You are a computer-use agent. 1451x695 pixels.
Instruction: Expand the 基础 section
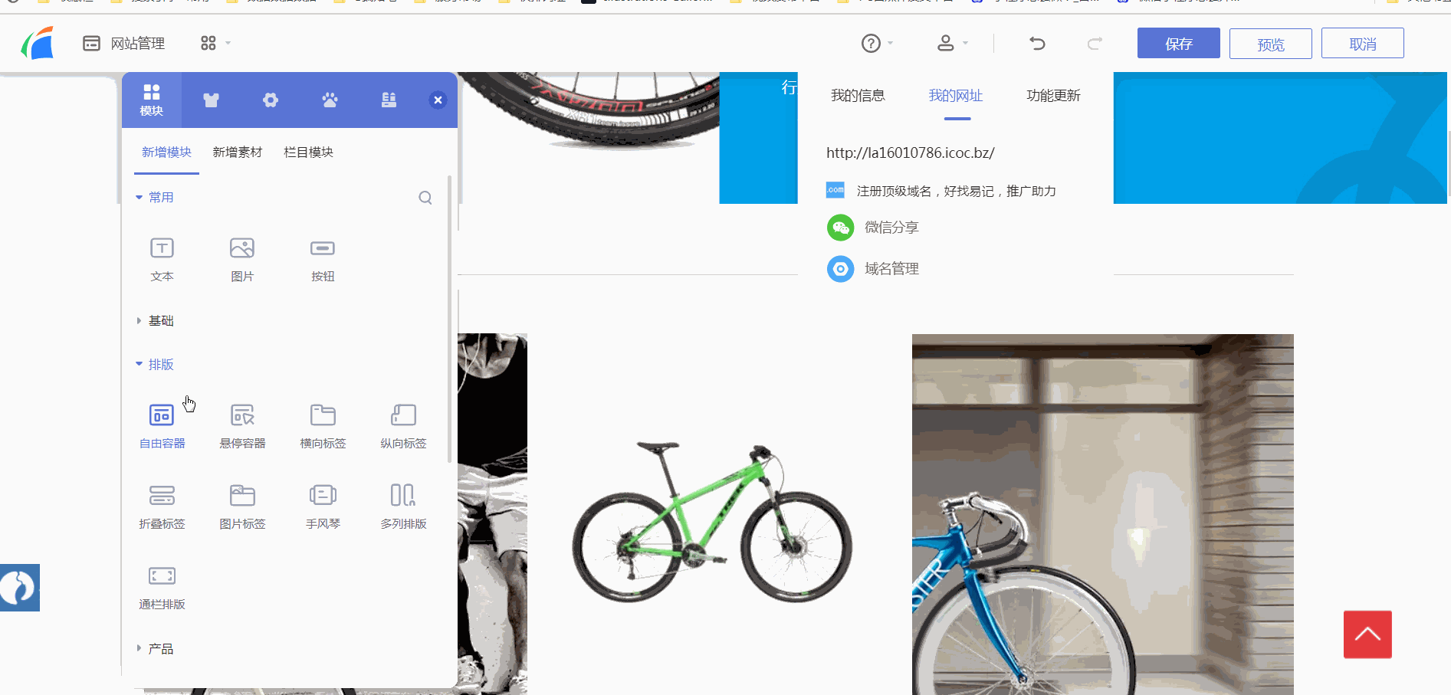[155, 321]
